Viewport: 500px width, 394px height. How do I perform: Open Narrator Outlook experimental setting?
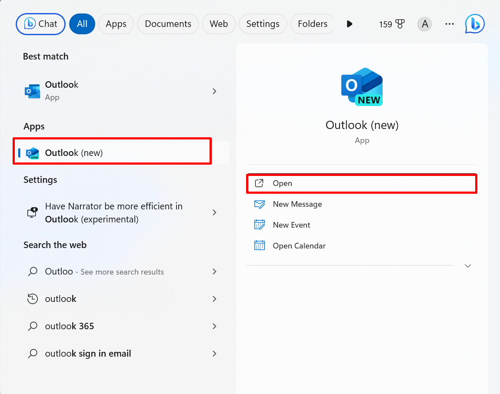pyautogui.click(x=121, y=212)
